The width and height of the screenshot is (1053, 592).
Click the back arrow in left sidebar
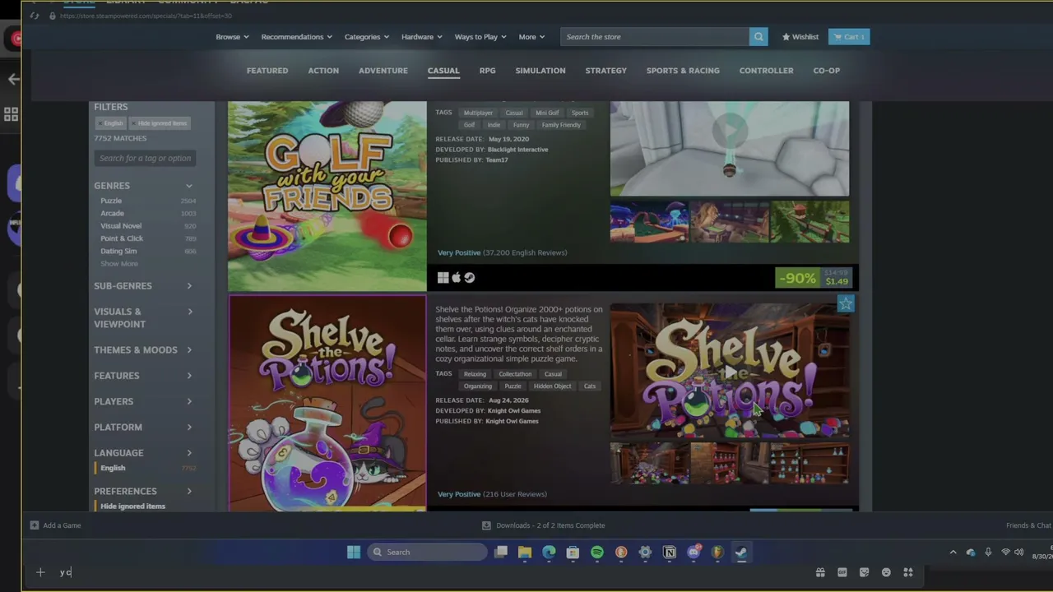click(13, 80)
